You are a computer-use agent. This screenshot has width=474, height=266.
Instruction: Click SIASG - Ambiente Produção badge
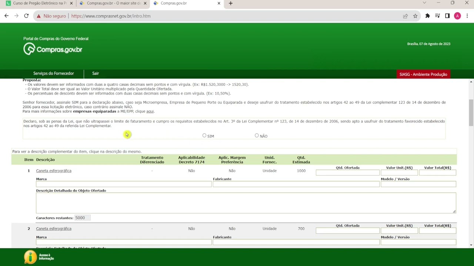point(423,74)
